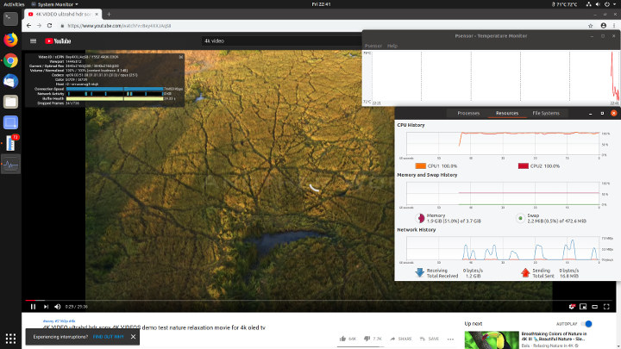Viewport: 621px width, 349px height.
Task: Launch Chrome from the dock
Action: click(10, 60)
